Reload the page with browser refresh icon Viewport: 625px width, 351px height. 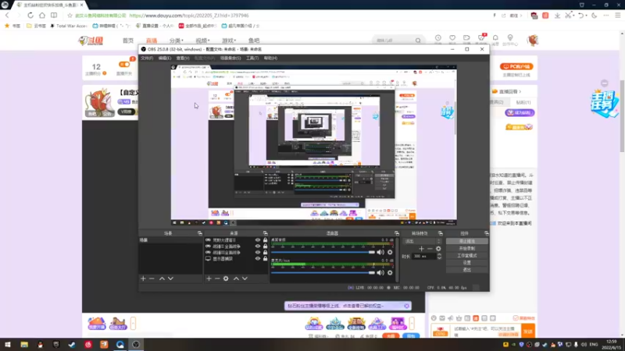pos(30,16)
